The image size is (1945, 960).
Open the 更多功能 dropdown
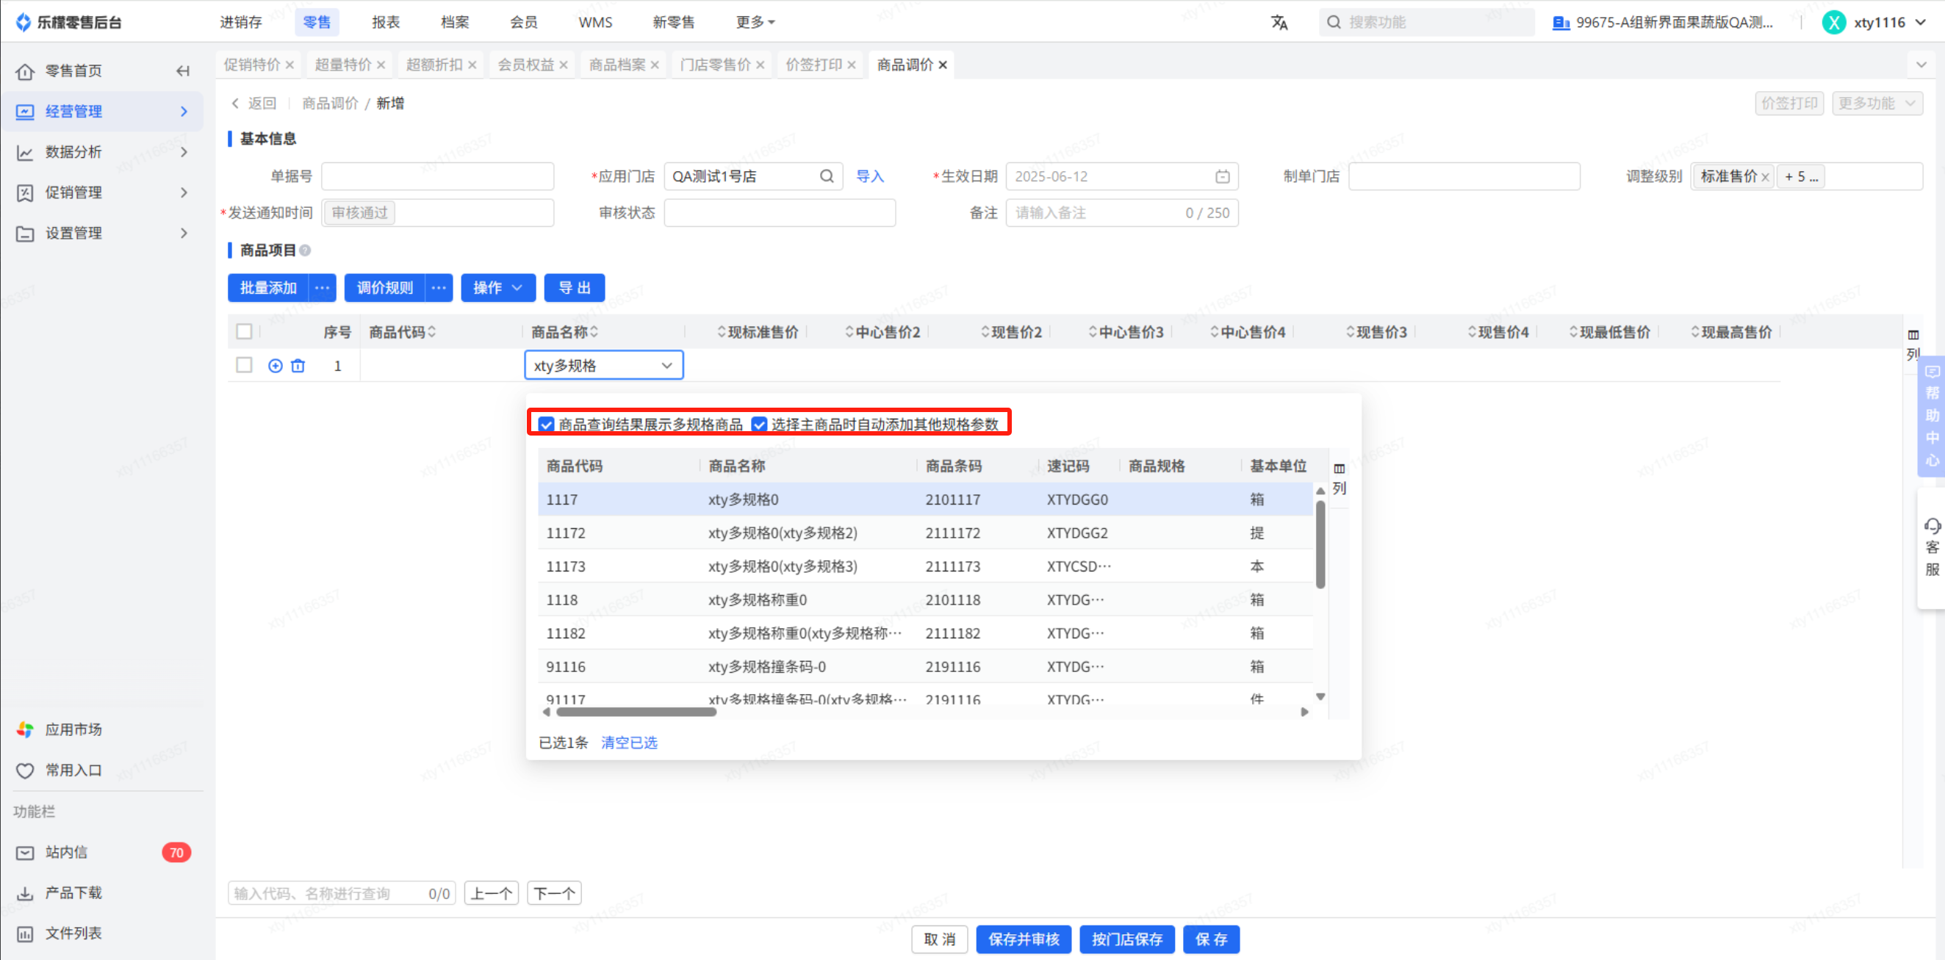click(1877, 104)
